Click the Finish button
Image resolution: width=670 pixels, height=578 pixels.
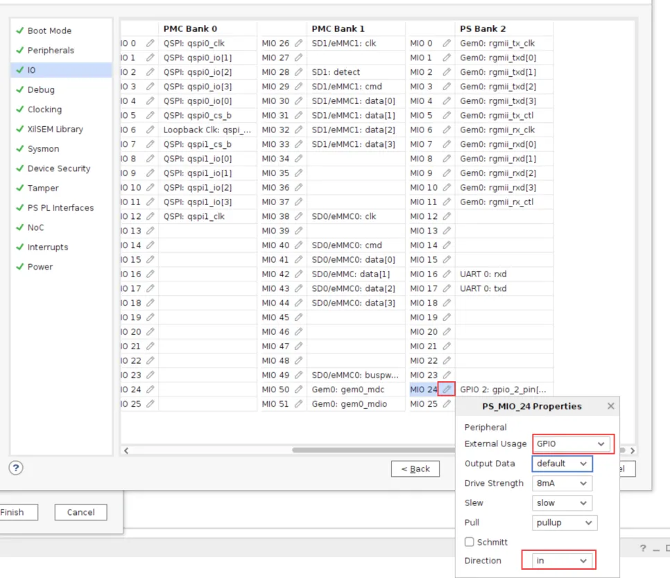[12, 512]
